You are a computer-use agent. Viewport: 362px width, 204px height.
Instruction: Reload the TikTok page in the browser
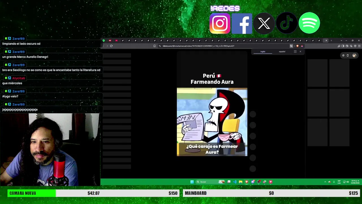click(111, 46)
